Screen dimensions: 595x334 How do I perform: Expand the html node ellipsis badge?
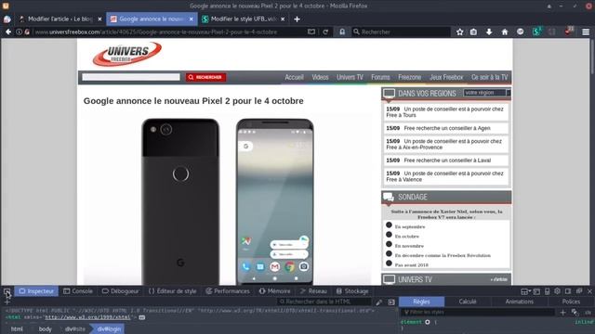142,317
